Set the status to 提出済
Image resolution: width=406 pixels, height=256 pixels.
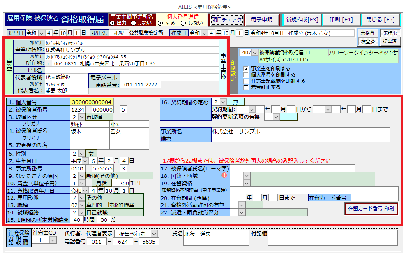(x=390, y=42)
